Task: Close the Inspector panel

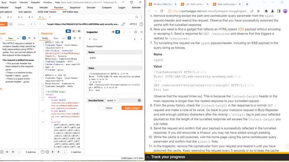Action: click(141, 32)
